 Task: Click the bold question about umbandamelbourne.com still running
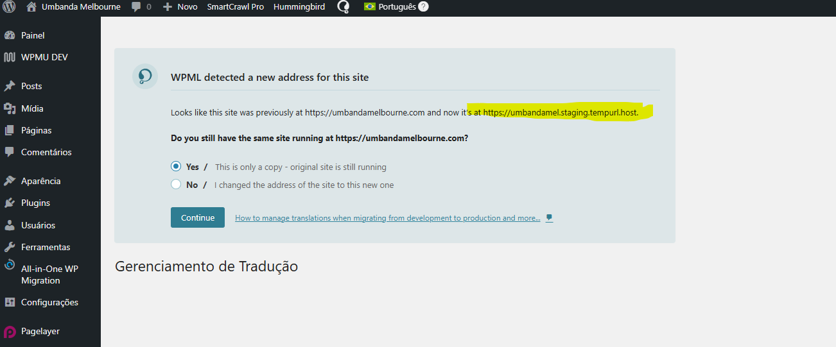coord(320,138)
